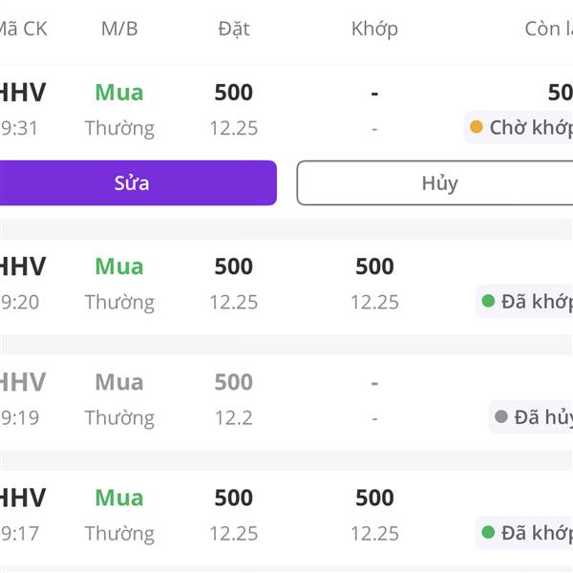This screenshot has width=573, height=573.
Task: Click the Khớp column header
Action: [374, 29]
